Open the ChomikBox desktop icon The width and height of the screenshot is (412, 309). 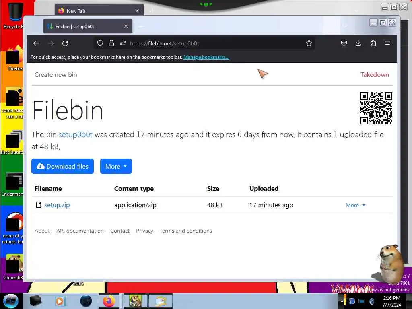[x=13, y=267]
